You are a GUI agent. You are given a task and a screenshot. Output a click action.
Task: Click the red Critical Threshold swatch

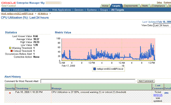12,51
